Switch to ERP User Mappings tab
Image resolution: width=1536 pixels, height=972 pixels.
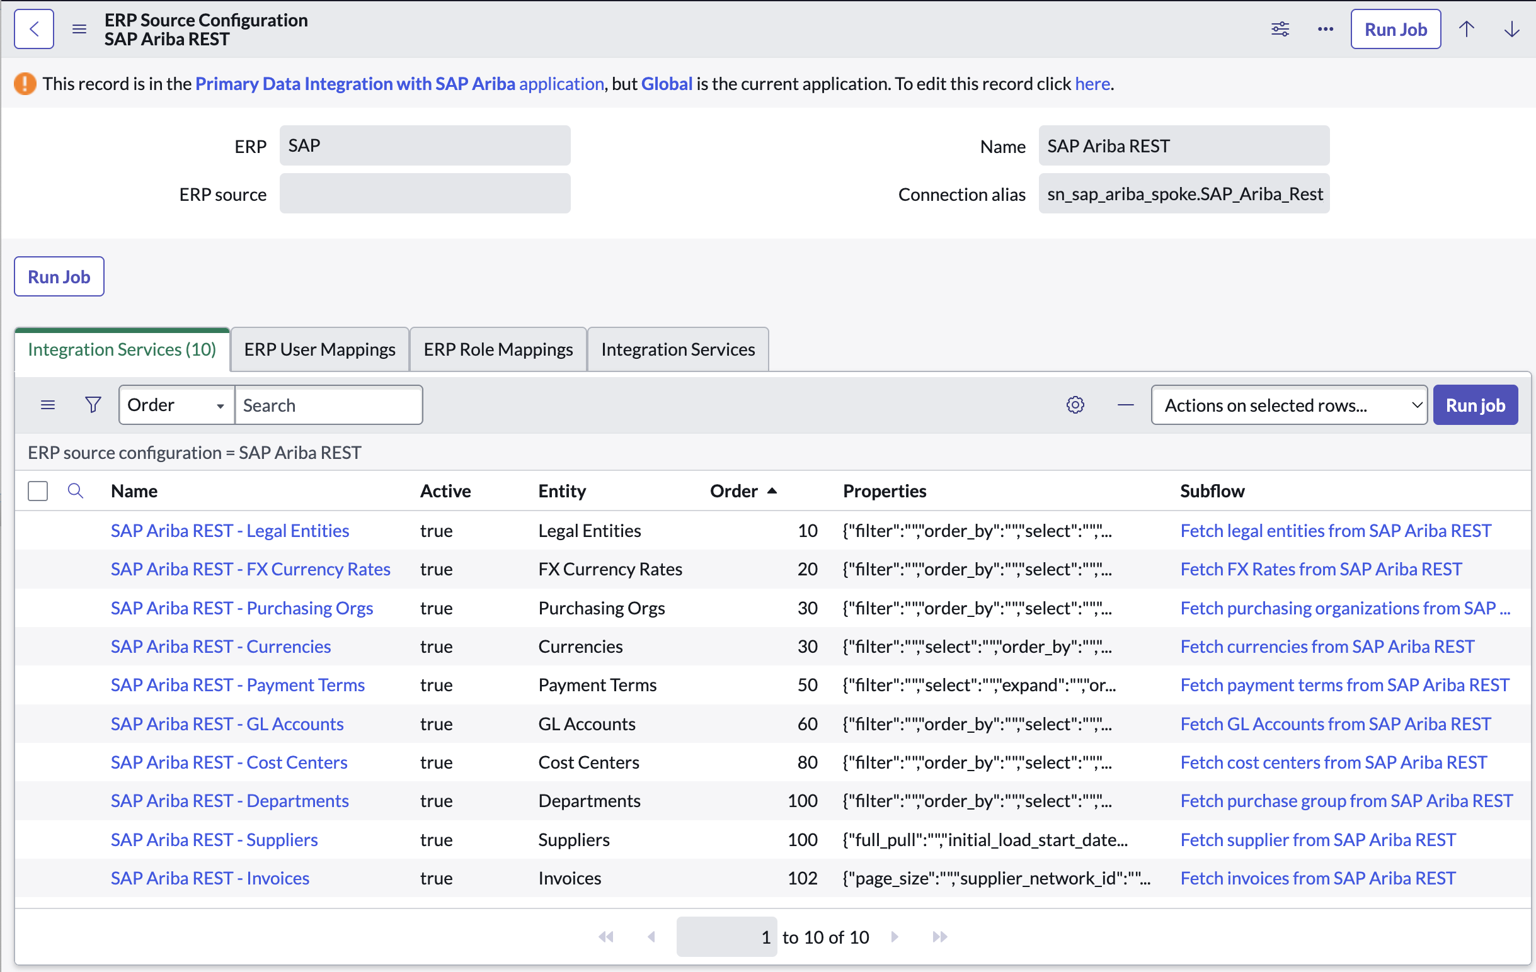coord(319,349)
